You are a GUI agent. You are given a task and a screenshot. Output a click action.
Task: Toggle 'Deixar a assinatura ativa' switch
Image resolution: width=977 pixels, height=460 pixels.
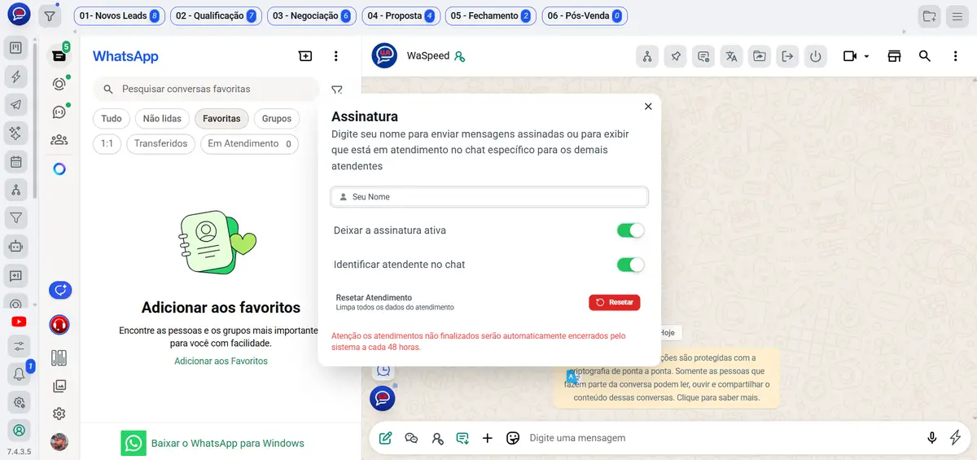click(631, 230)
